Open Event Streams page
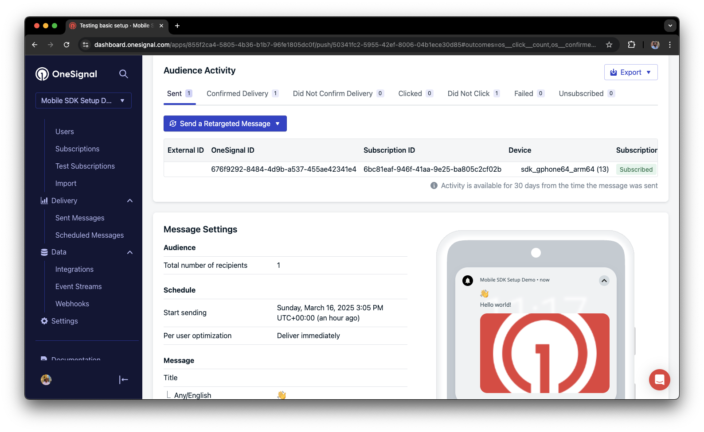Image resolution: width=704 pixels, height=432 pixels. (x=78, y=286)
